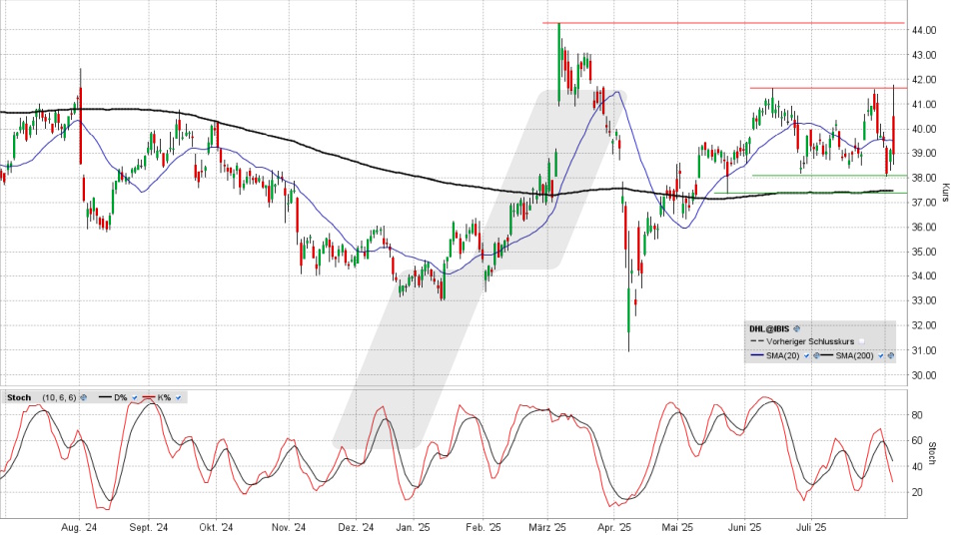The width and height of the screenshot is (959, 539).
Task: Click the Kurs axis title
Action: pyautogui.click(x=945, y=193)
